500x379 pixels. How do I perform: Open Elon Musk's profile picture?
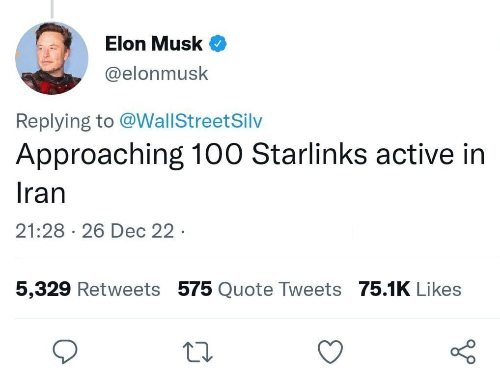[52, 57]
